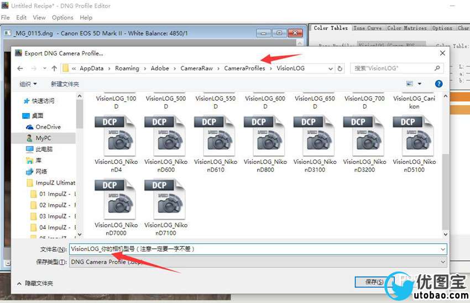Click the VisionLOG_700D file name

[x=364, y=102]
